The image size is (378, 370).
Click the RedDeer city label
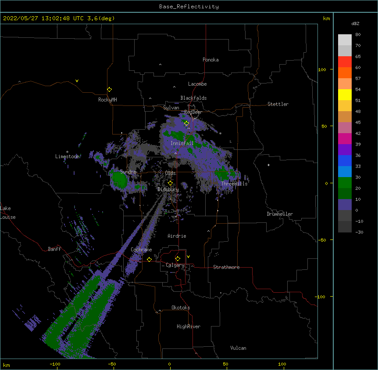193,112
